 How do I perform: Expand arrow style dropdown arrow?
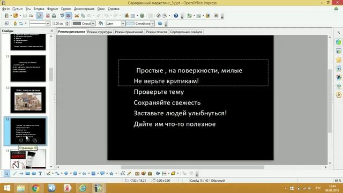[x=26, y=24]
